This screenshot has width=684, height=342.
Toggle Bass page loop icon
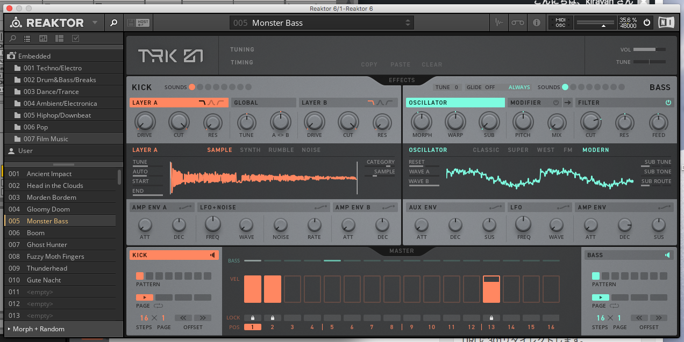pyautogui.click(x=615, y=305)
